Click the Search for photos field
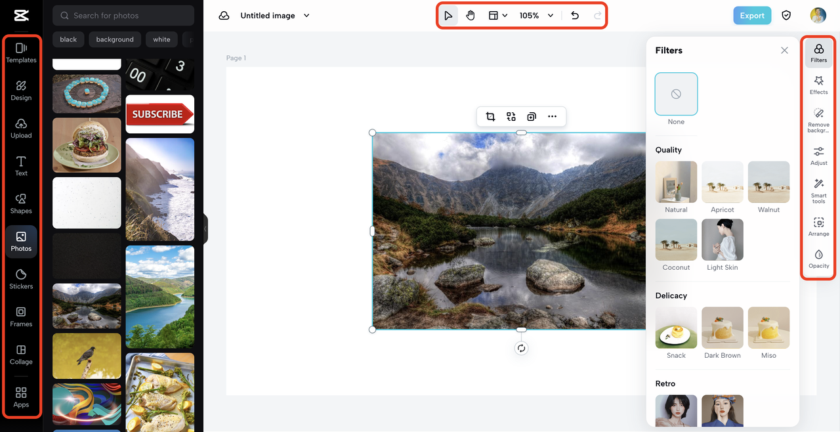 pos(123,15)
